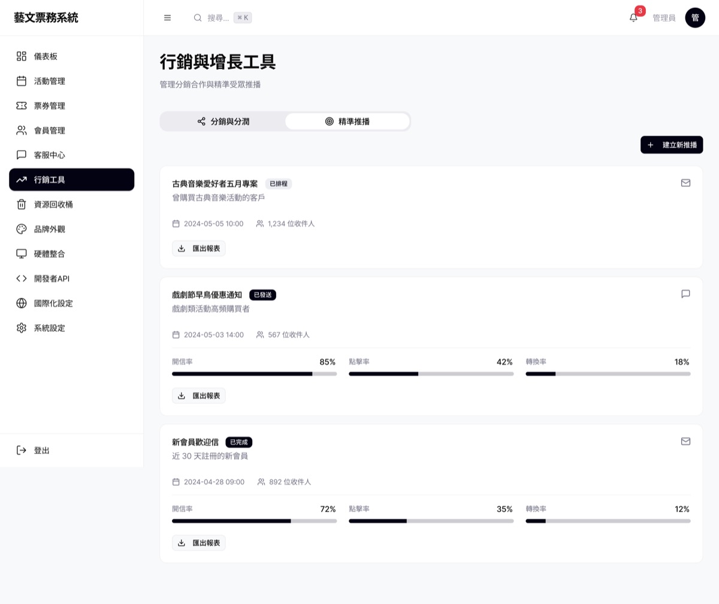Screen dimensions: 719x604
Task: Click the 已排程 status badge
Action: coord(279,184)
